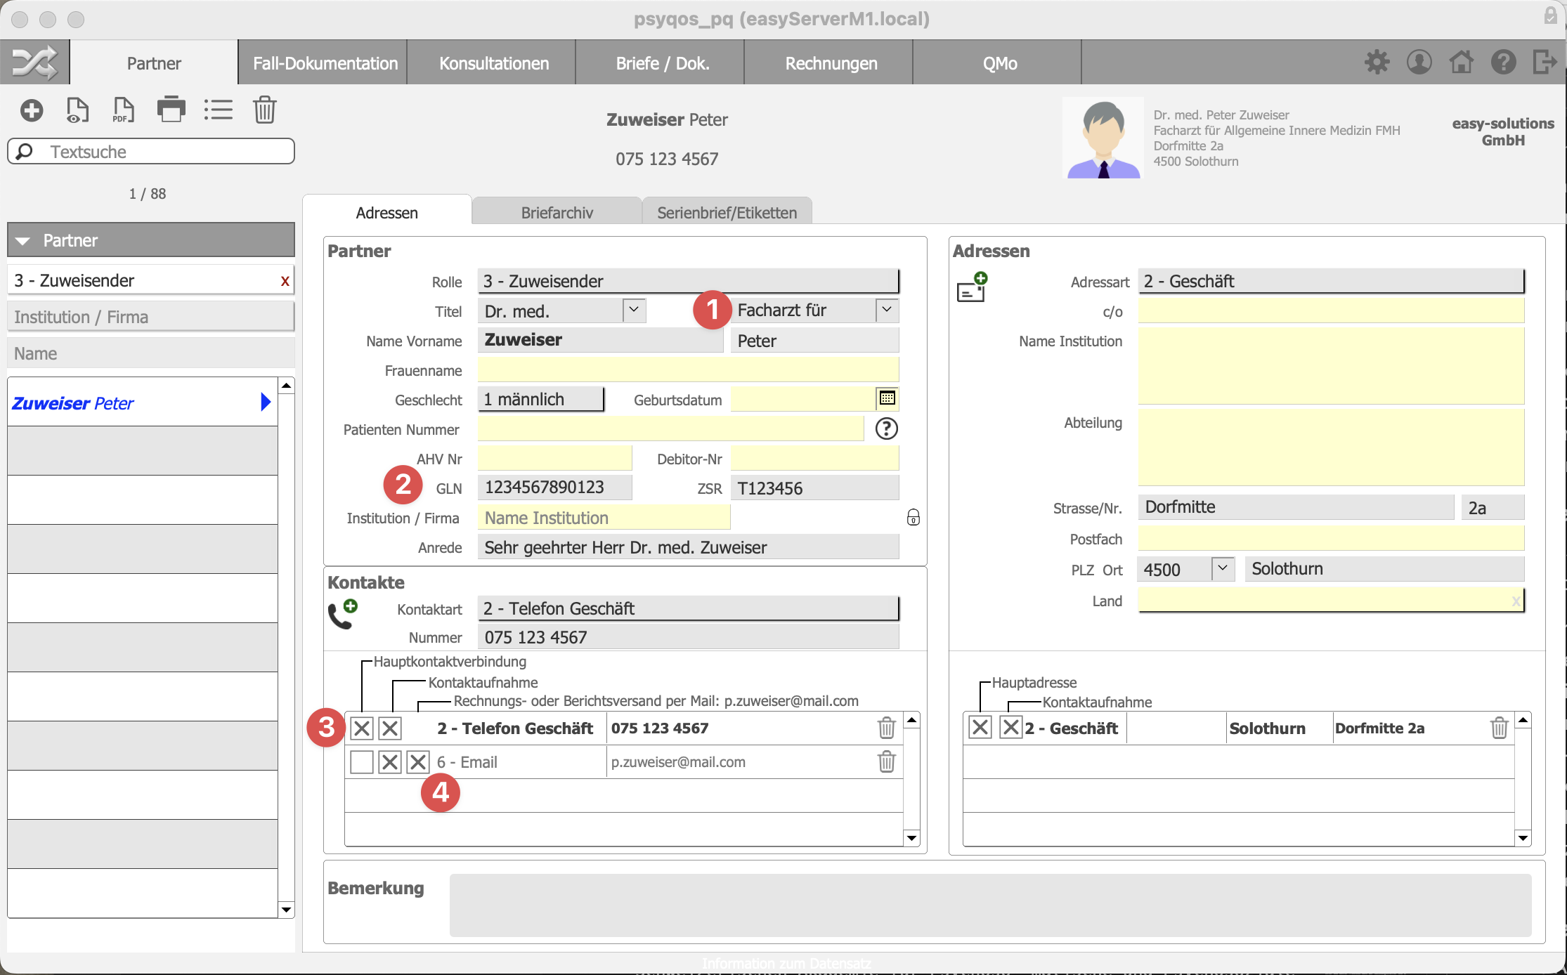Open the PLZ dropdown arrow

point(1223,568)
